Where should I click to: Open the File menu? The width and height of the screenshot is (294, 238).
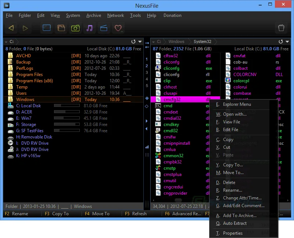click(x=9, y=15)
